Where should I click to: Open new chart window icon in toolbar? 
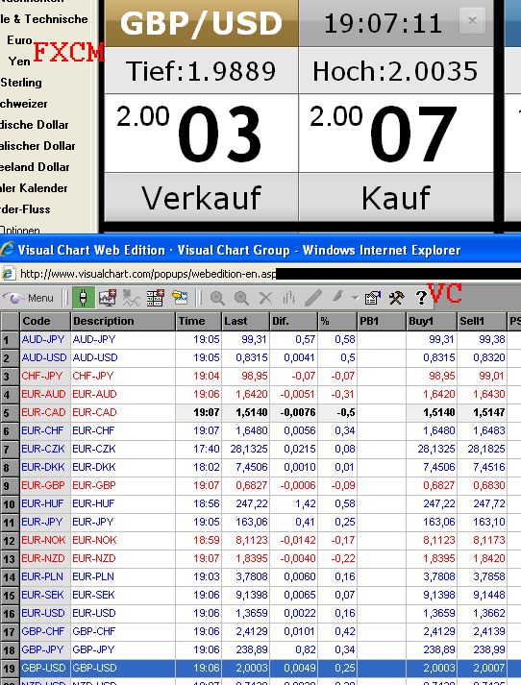tap(108, 298)
